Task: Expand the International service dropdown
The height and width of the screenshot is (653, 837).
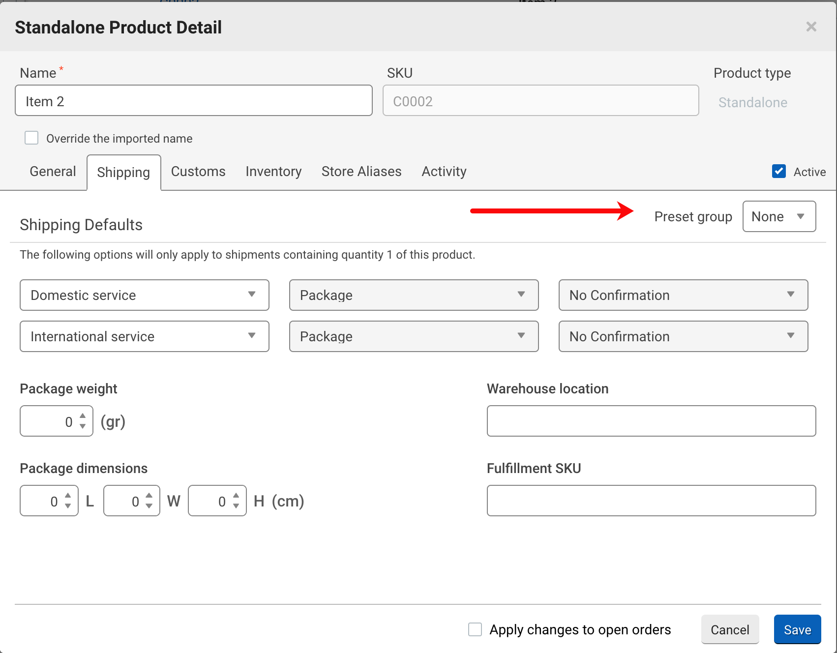Action: pos(144,336)
